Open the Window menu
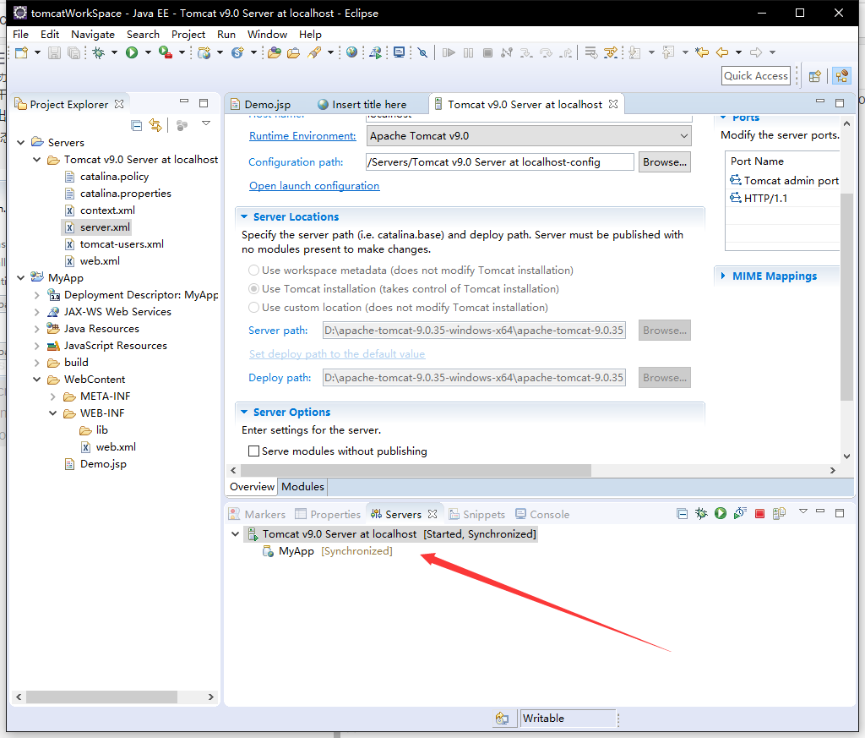The width and height of the screenshot is (865, 738). click(267, 34)
